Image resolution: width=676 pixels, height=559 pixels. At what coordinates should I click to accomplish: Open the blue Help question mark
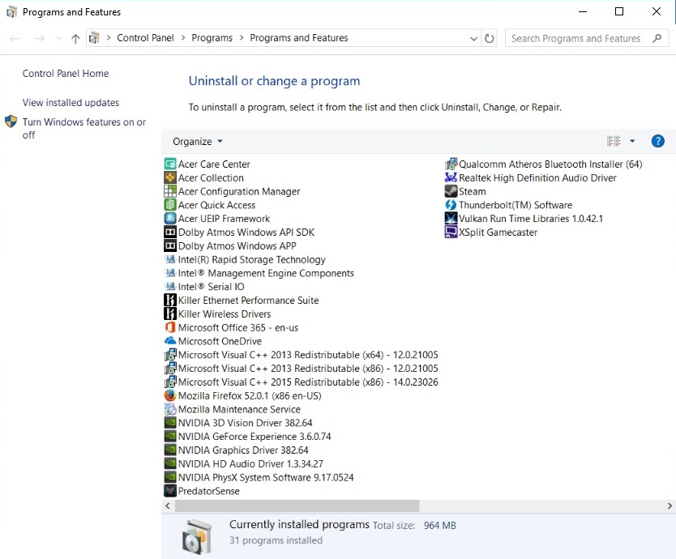[x=658, y=141]
